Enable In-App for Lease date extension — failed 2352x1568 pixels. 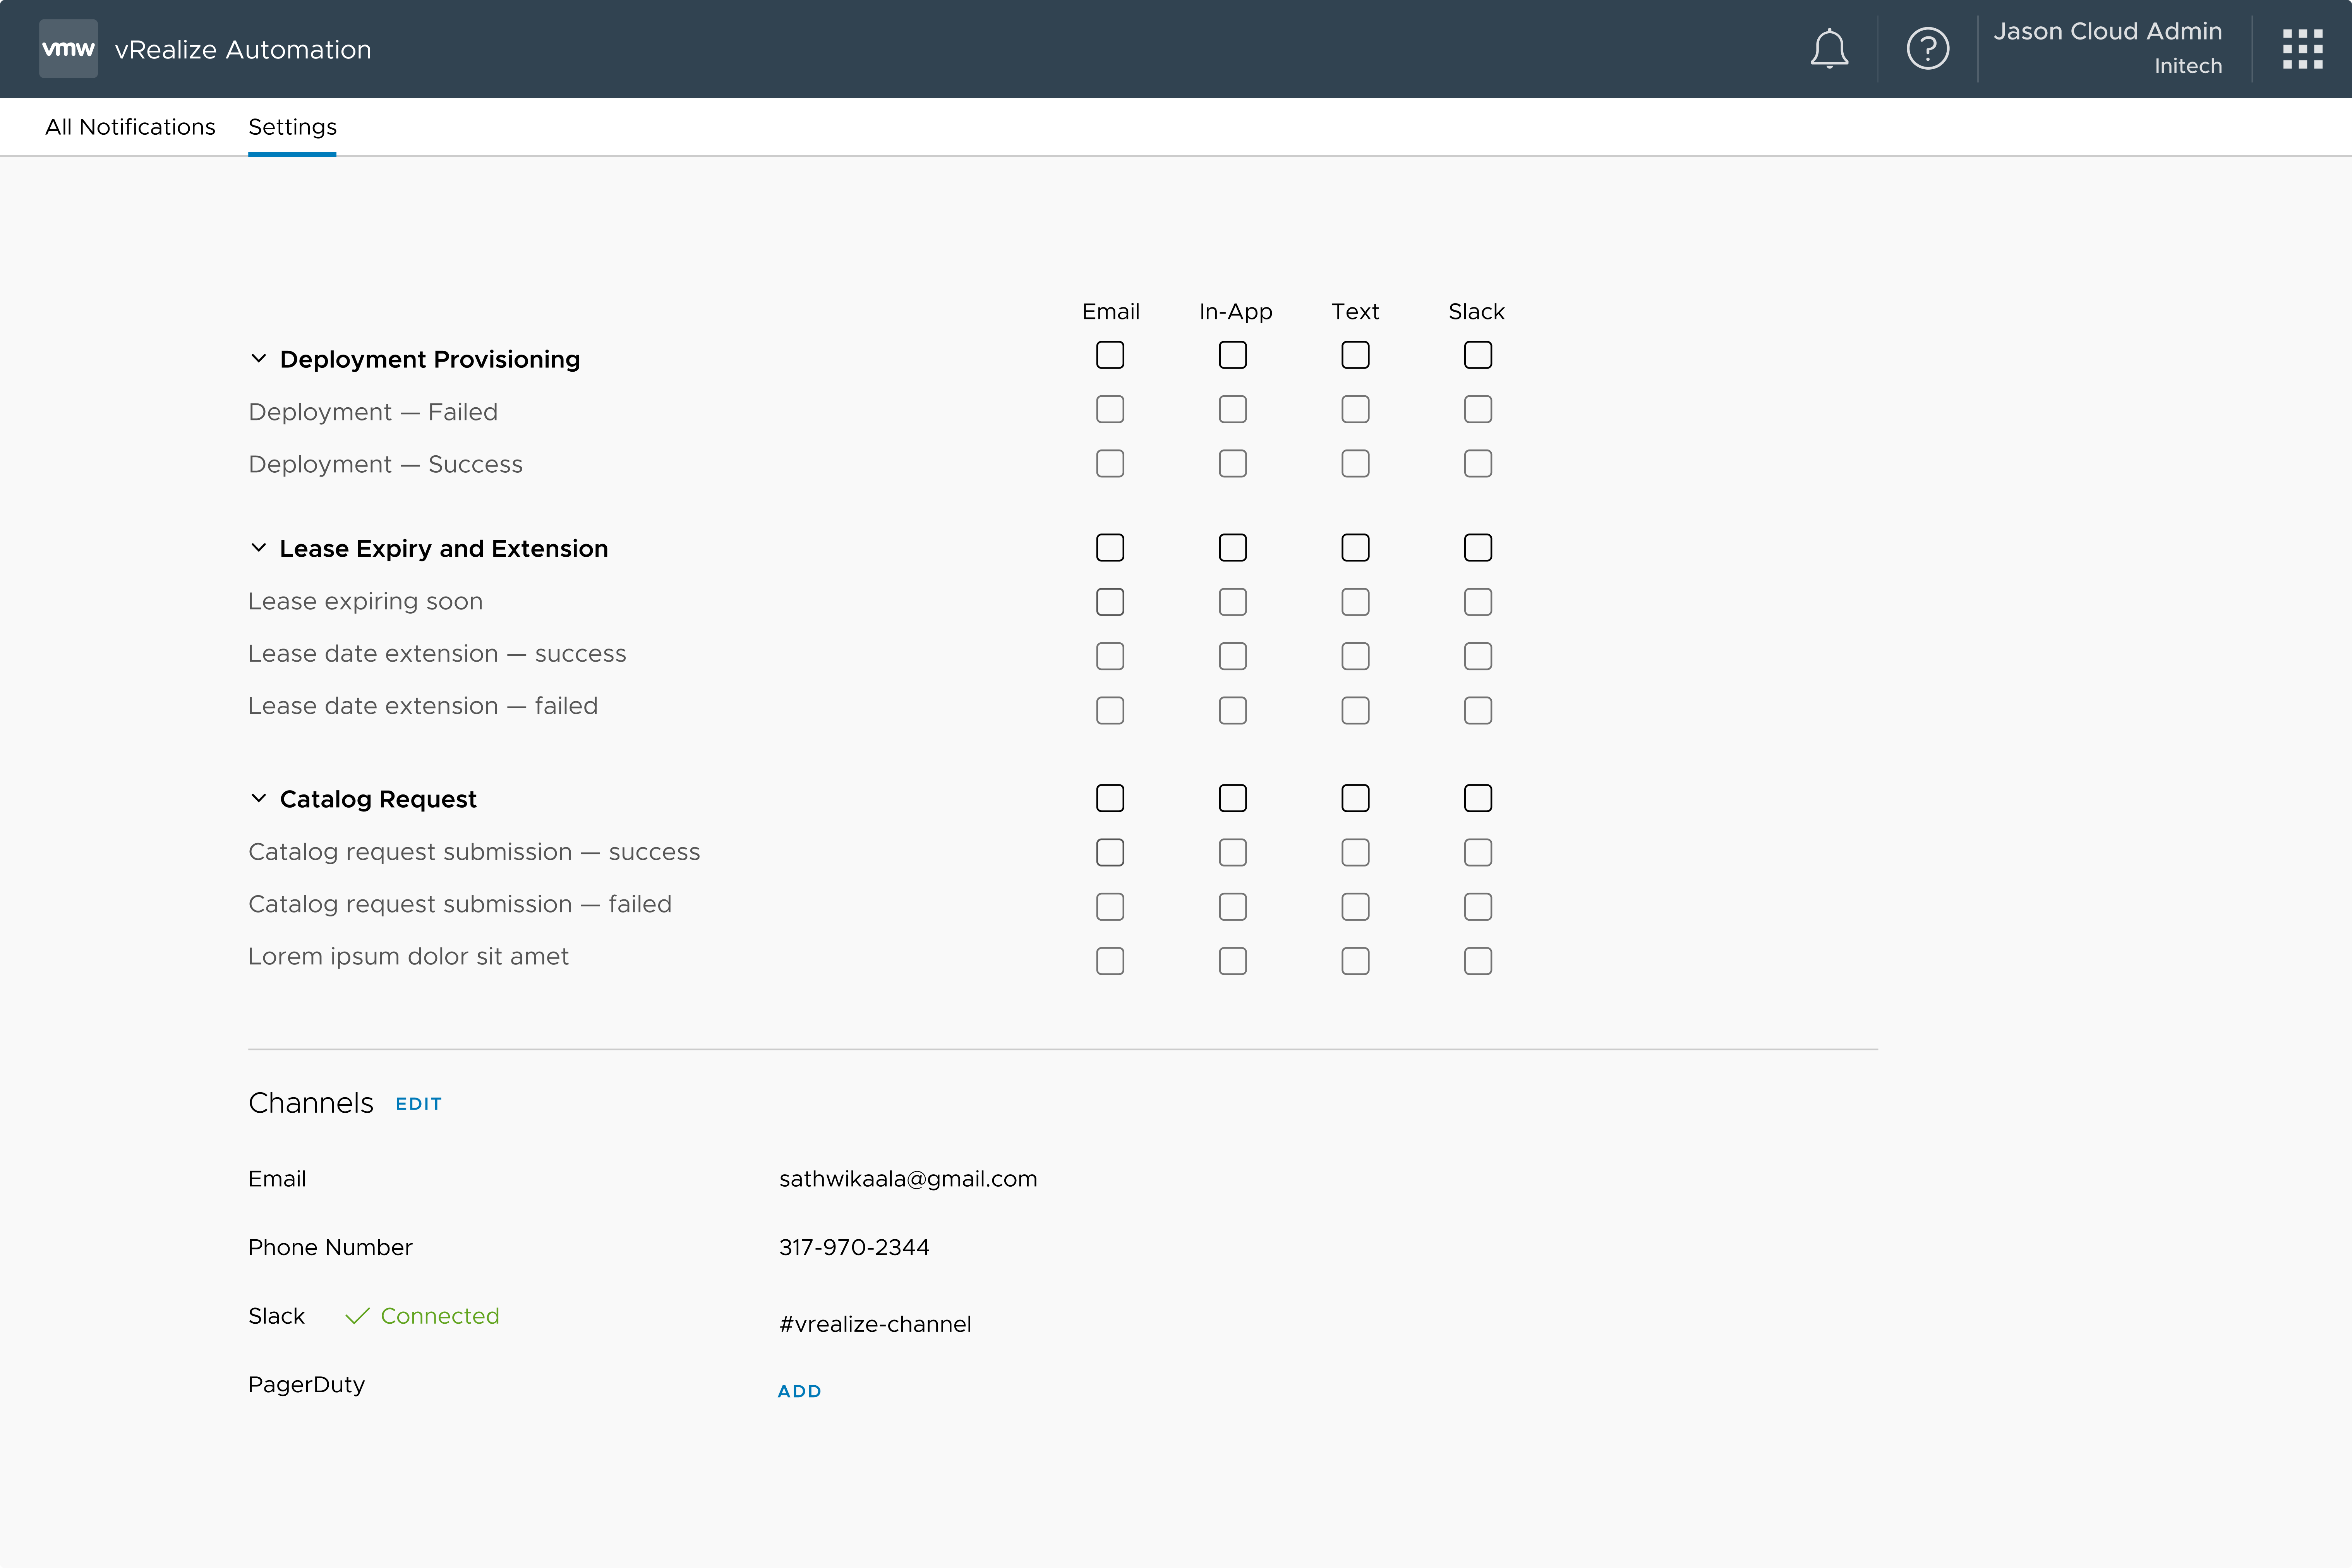1233,710
